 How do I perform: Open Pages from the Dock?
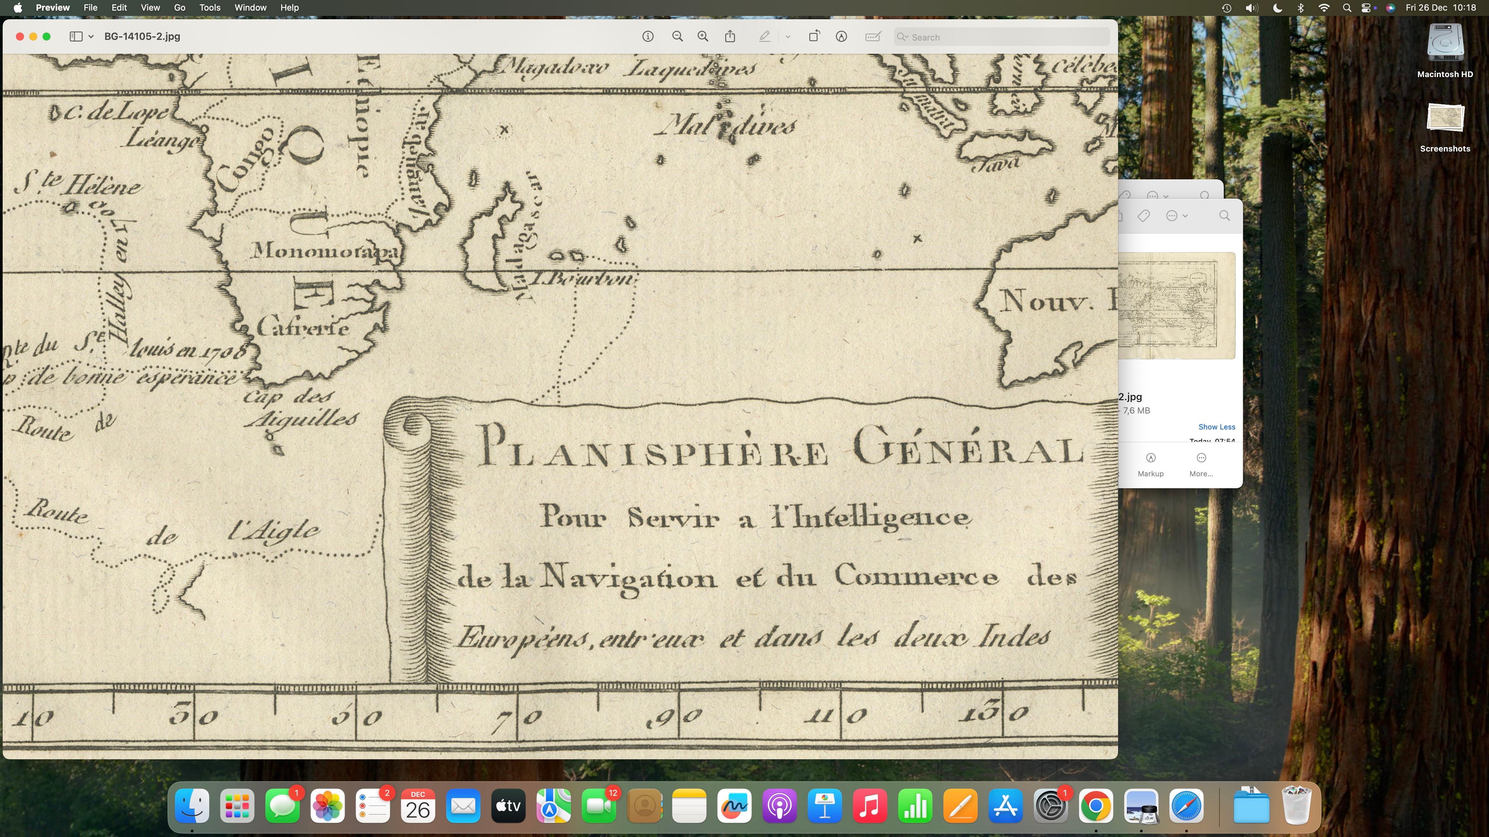(x=960, y=806)
